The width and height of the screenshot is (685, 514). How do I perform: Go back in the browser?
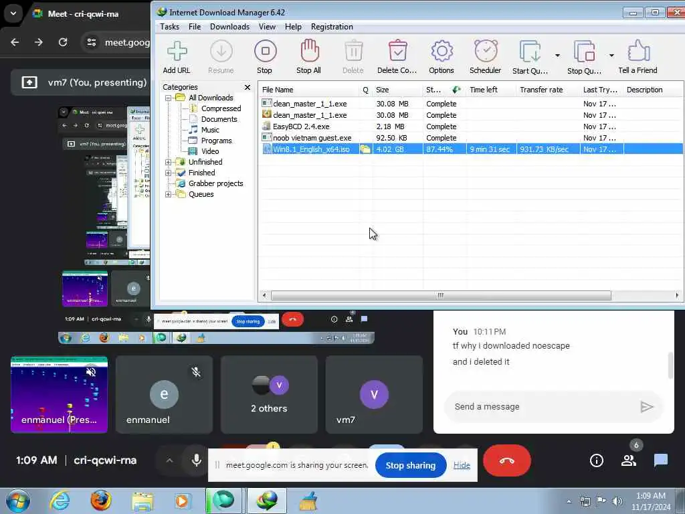[15, 42]
